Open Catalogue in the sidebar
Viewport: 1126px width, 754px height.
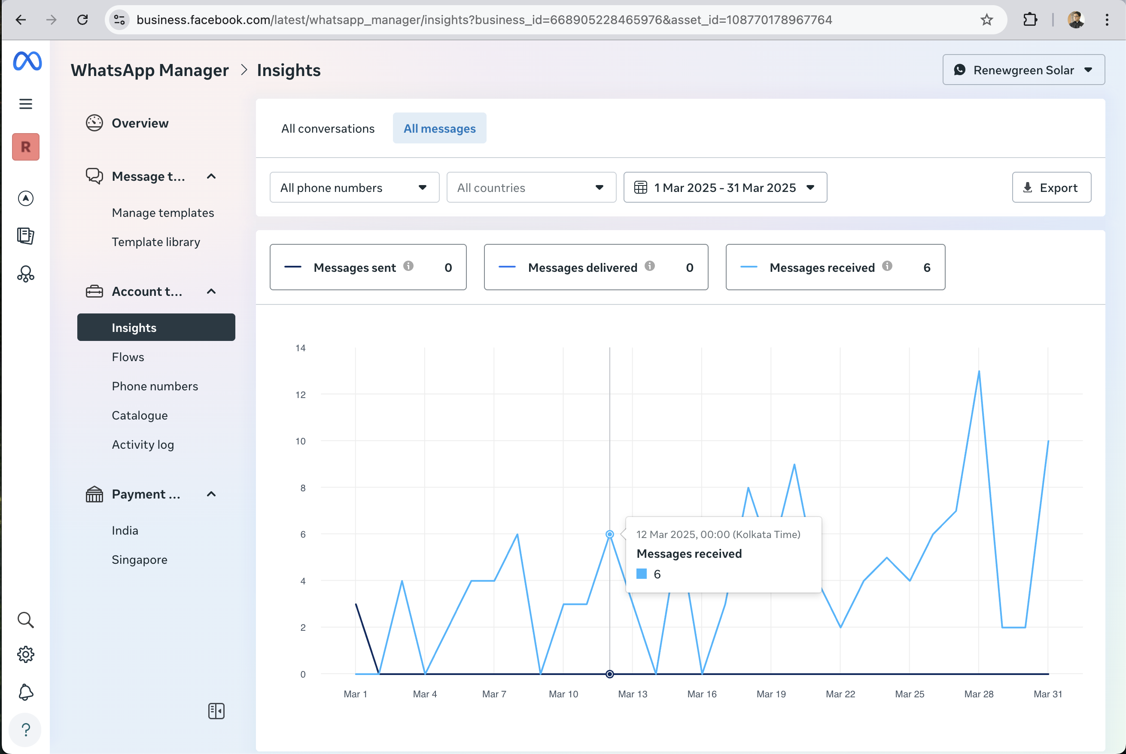pyautogui.click(x=140, y=416)
